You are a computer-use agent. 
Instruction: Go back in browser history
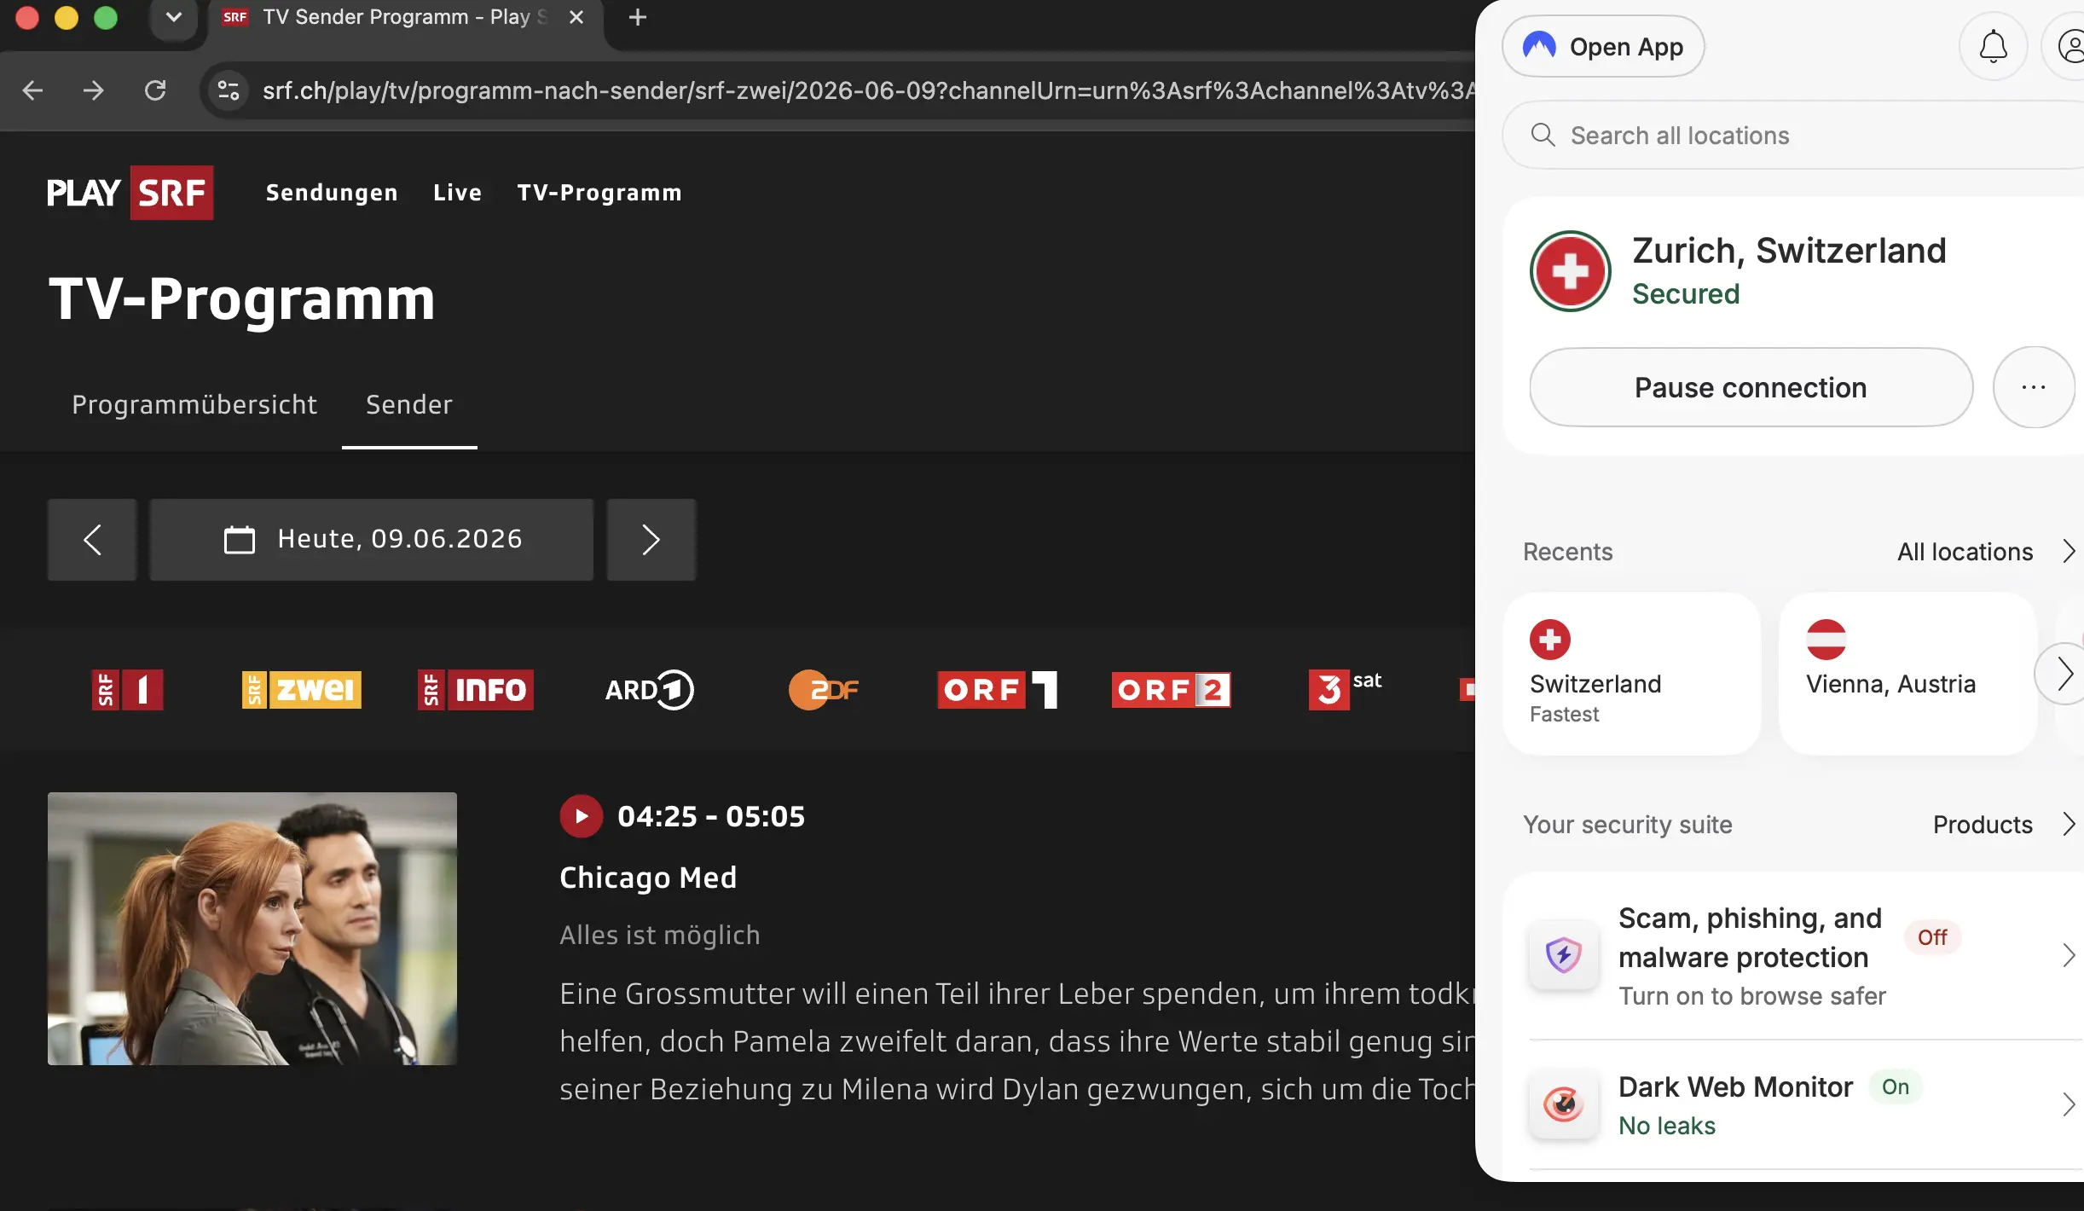32,90
